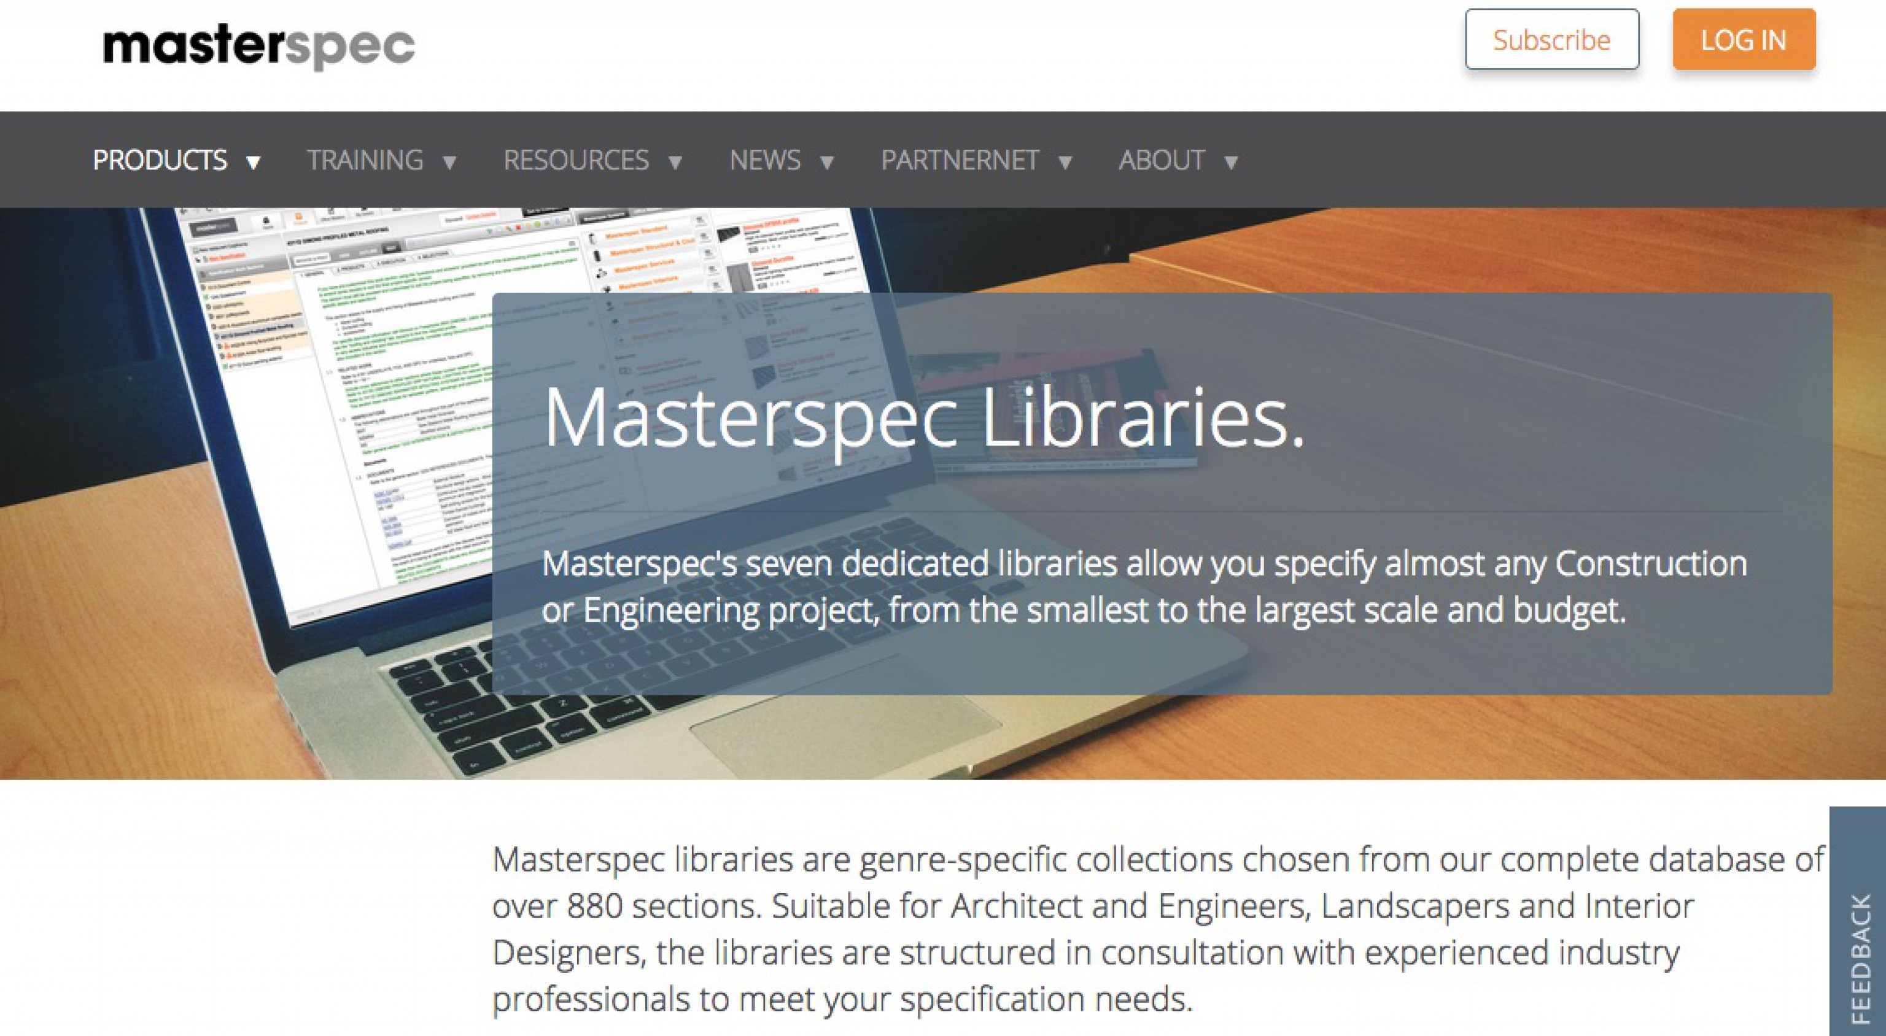Viewport: 1886px width, 1036px height.
Task: Expand the arrow after ABOUT
Action: point(1231,162)
